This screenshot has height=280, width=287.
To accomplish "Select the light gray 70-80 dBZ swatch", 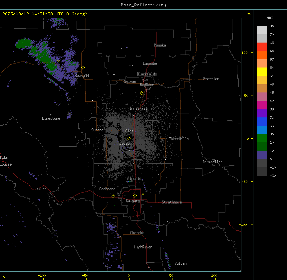I will click(x=262, y=30).
